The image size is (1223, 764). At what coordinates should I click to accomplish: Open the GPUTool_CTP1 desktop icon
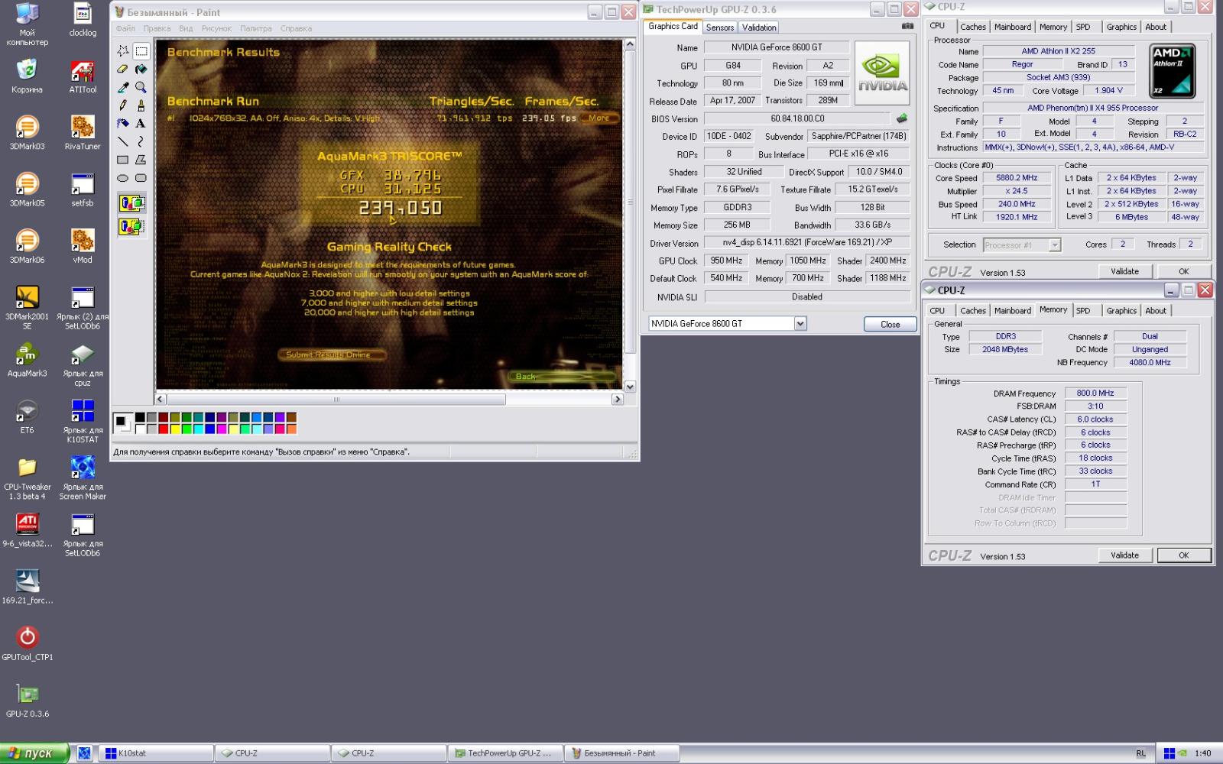pyautogui.click(x=27, y=643)
